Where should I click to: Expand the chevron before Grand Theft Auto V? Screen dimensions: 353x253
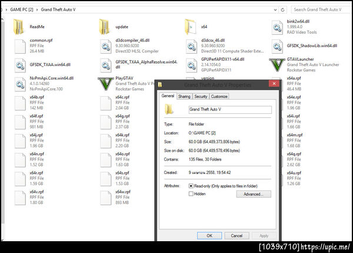click(37, 9)
